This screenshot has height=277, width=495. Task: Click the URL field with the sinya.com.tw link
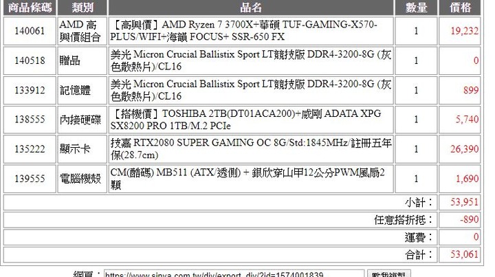[234, 274]
